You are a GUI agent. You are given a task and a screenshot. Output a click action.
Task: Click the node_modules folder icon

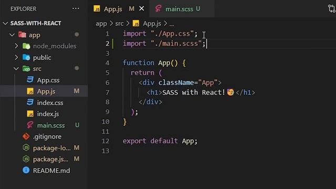coord(26,46)
